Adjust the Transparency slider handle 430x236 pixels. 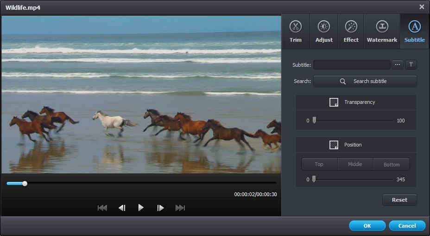(x=314, y=120)
